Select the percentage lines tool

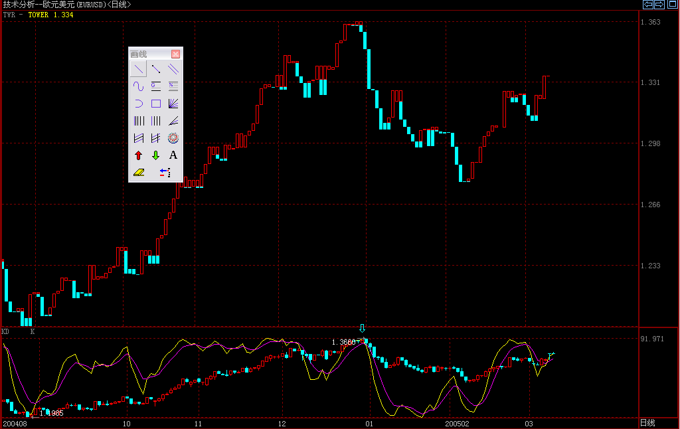173,86
